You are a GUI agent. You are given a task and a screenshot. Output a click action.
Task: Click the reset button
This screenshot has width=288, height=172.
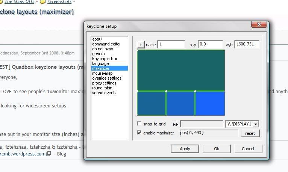pos(250,133)
